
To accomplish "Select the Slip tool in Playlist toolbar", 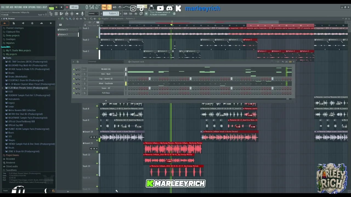I will point(81,19).
